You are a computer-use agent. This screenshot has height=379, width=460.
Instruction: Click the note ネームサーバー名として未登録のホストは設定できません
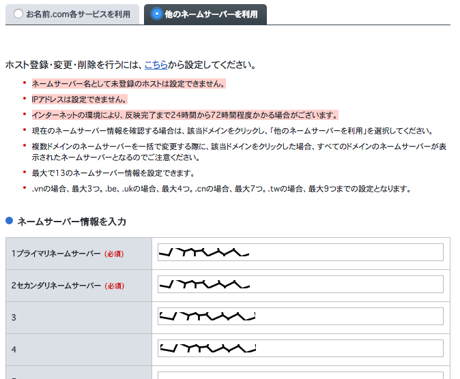[129, 84]
